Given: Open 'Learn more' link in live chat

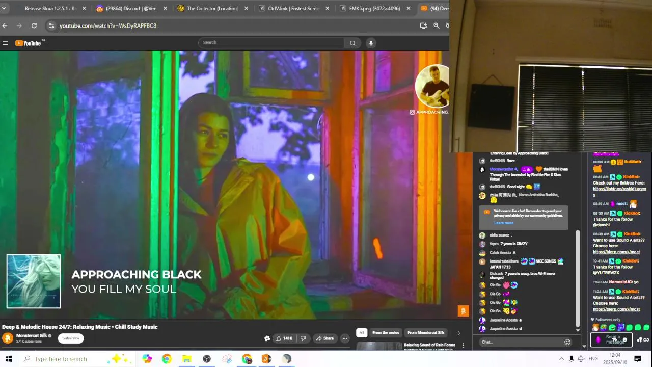Looking at the screenshot, I should coord(504,223).
